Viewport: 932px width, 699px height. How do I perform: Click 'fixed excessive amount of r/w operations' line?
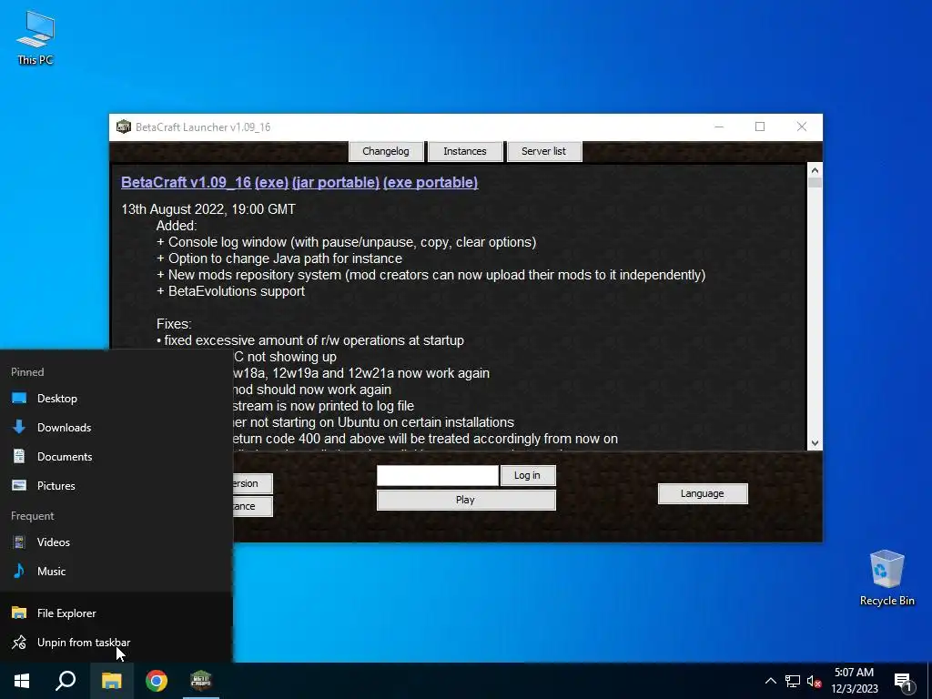point(310,340)
